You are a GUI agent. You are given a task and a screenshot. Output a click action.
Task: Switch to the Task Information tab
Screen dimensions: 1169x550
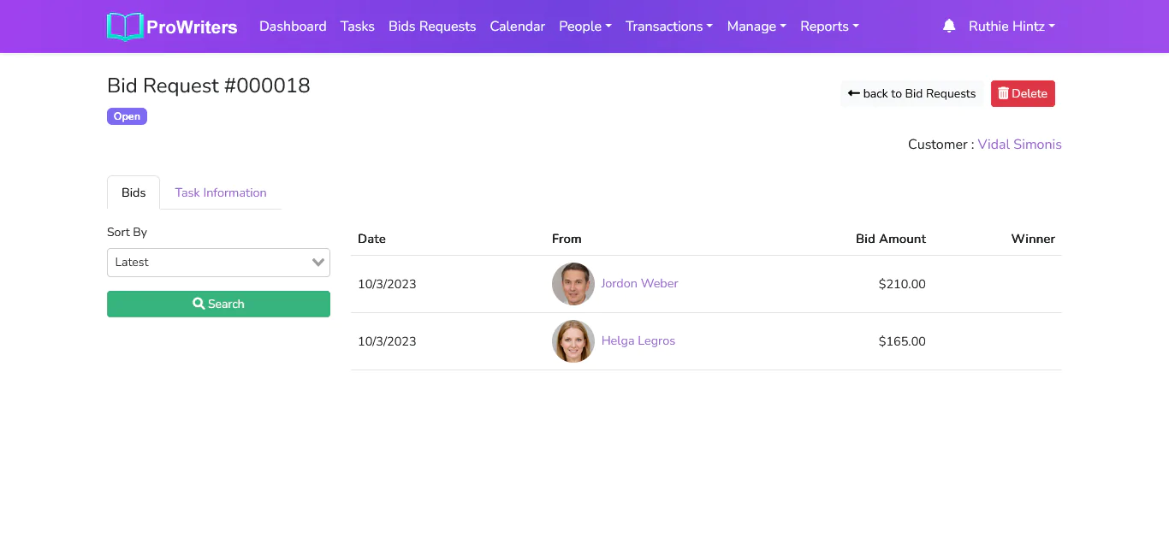tap(221, 192)
